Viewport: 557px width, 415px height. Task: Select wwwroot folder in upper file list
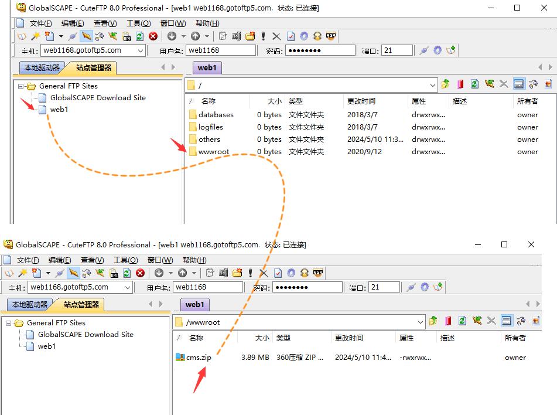click(x=213, y=152)
